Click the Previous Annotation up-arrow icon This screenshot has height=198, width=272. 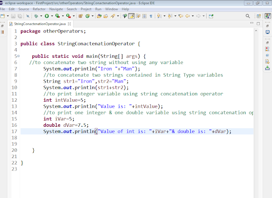[170, 16]
